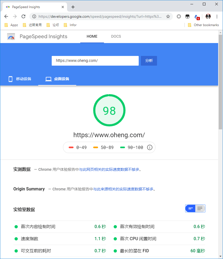The width and height of the screenshot is (223, 259).
Task: Open a new browser tab
Action: (73, 7)
